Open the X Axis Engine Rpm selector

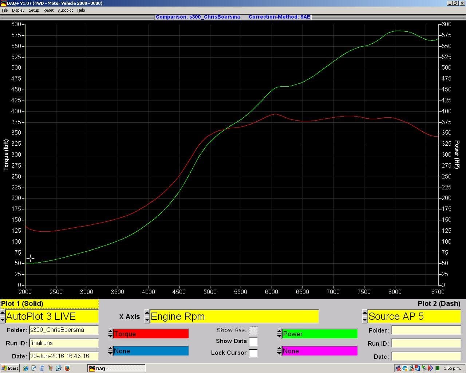(234, 317)
